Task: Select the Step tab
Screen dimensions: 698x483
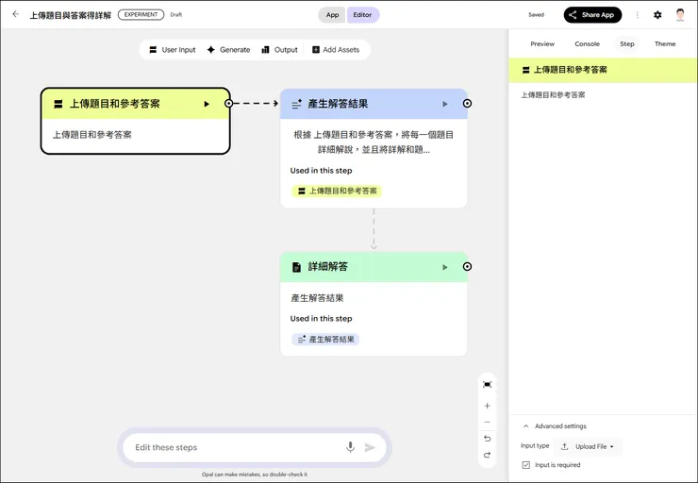Action: coord(626,43)
